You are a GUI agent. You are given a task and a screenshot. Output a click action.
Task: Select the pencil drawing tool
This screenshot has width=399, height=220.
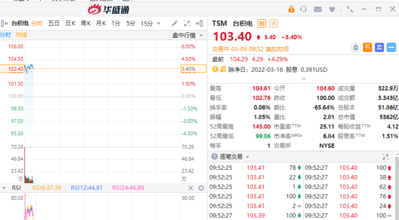point(174,23)
